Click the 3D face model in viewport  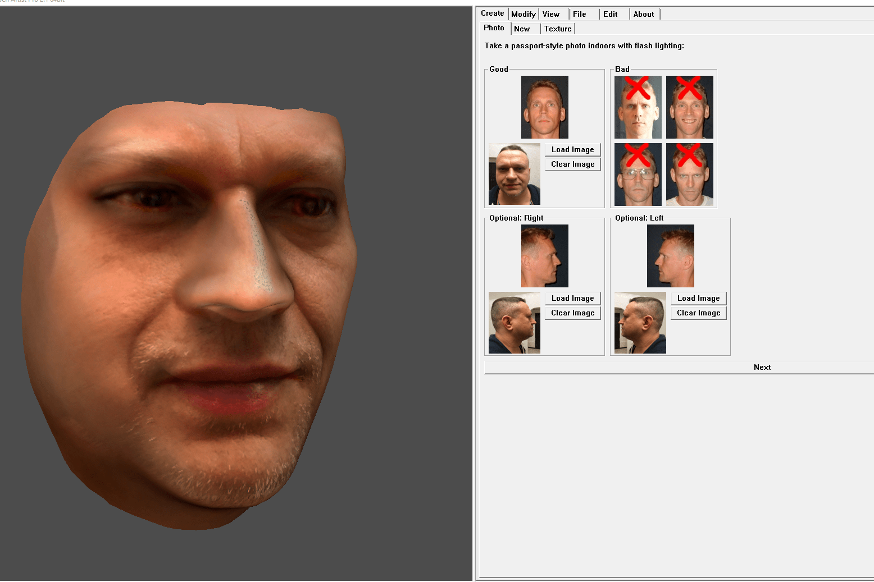[189, 315]
